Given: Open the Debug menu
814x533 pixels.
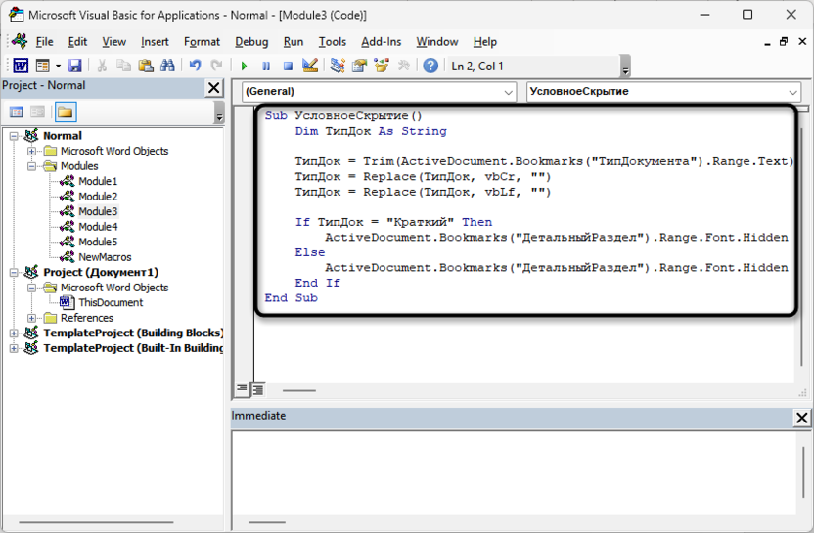Looking at the screenshot, I should pos(251,42).
